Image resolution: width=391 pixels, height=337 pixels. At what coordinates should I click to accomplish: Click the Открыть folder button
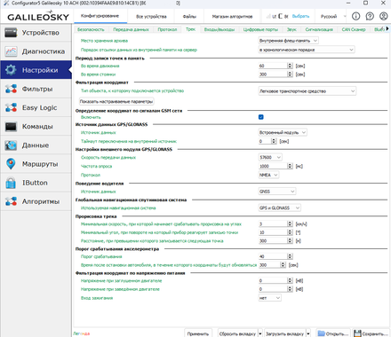(333, 333)
